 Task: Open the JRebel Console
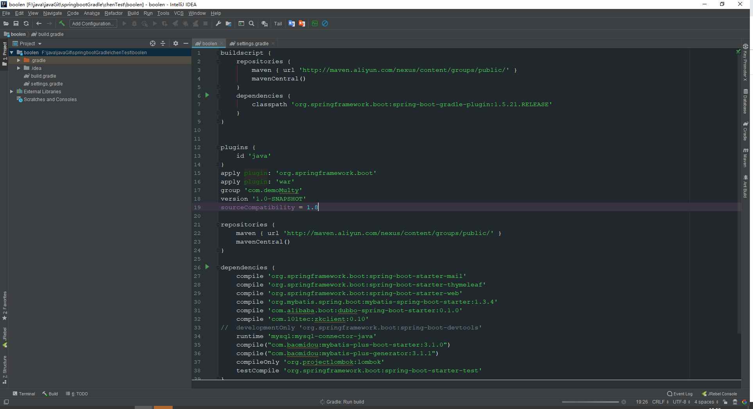(719, 394)
